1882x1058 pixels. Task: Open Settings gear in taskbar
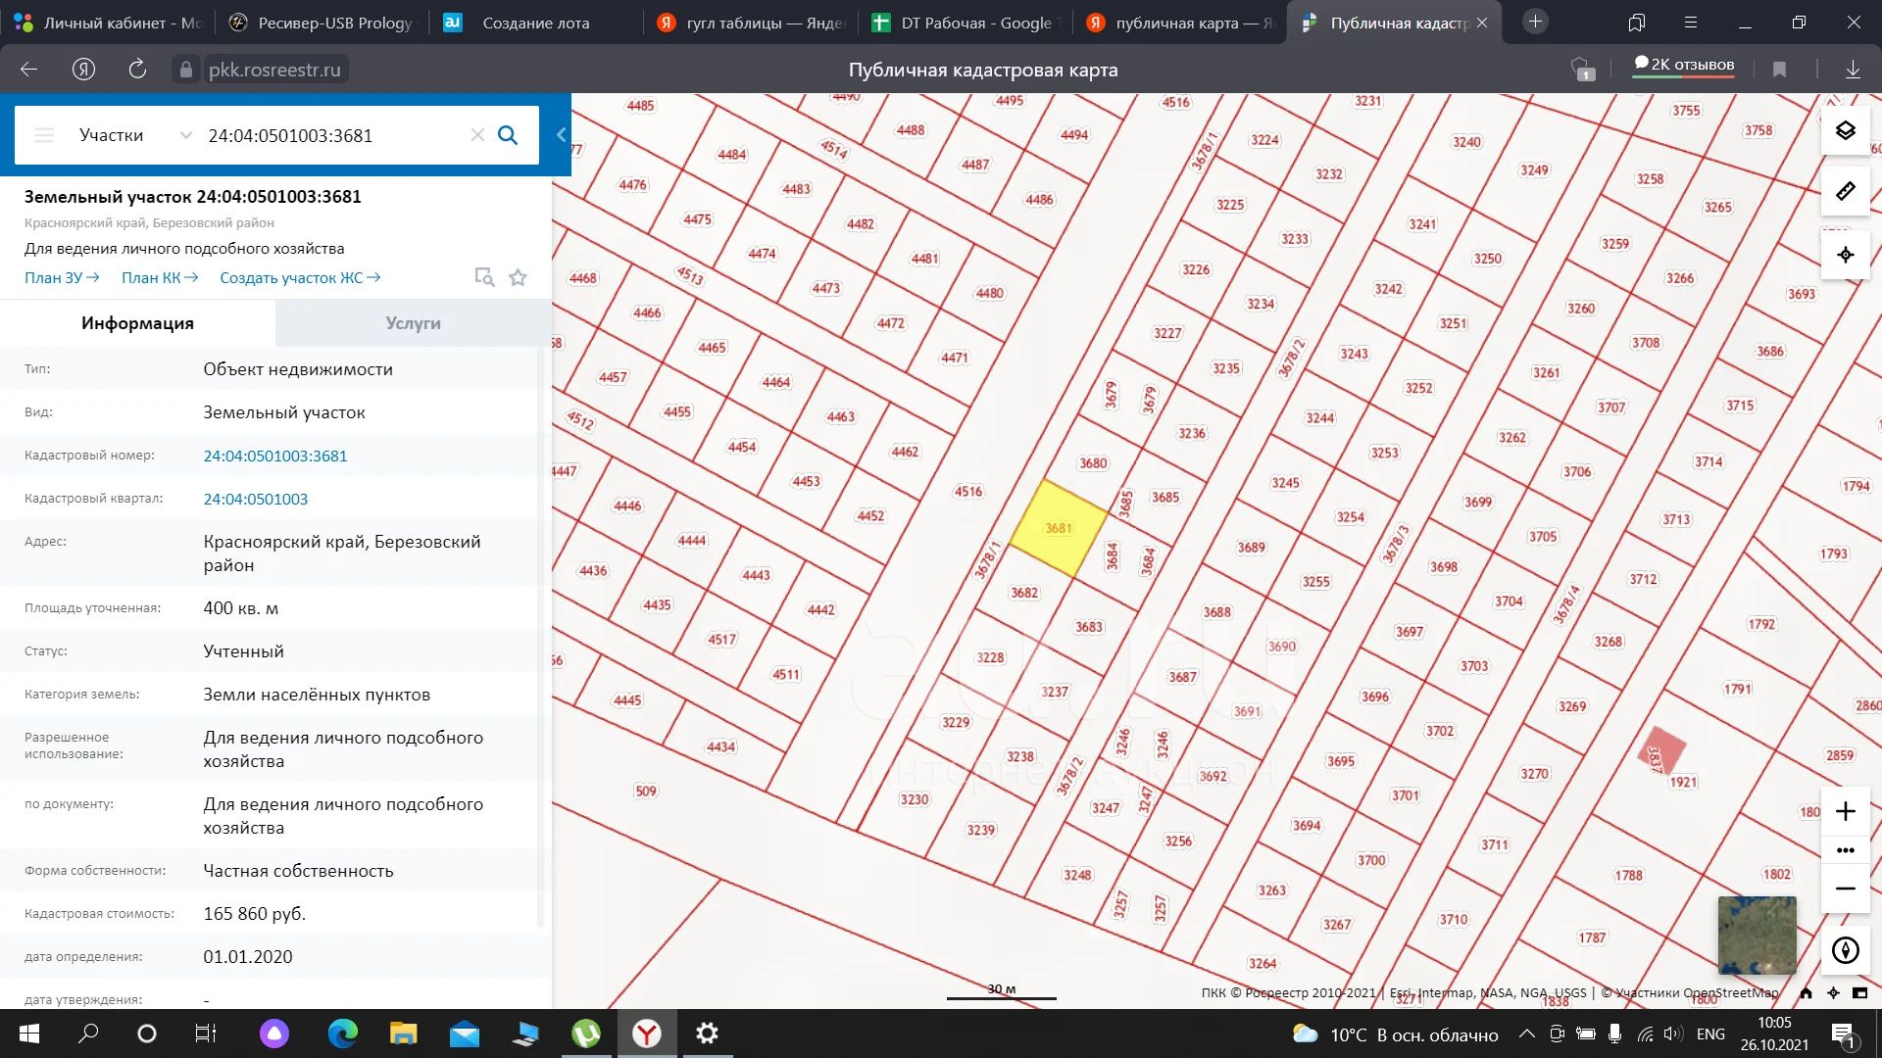[x=707, y=1034]
